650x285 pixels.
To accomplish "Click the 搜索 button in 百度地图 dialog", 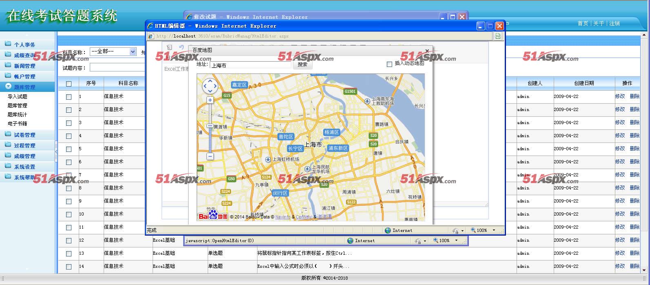I will pos(302,65).
